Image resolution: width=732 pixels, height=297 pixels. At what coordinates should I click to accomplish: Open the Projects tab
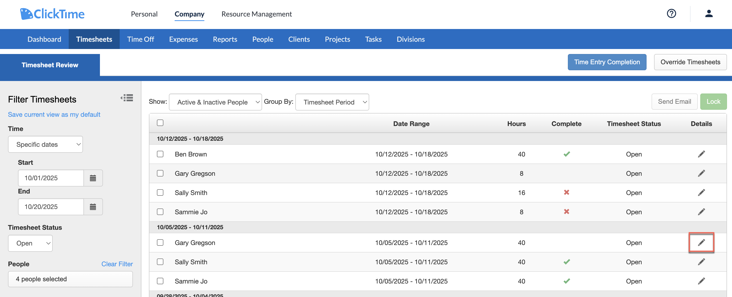337,39
